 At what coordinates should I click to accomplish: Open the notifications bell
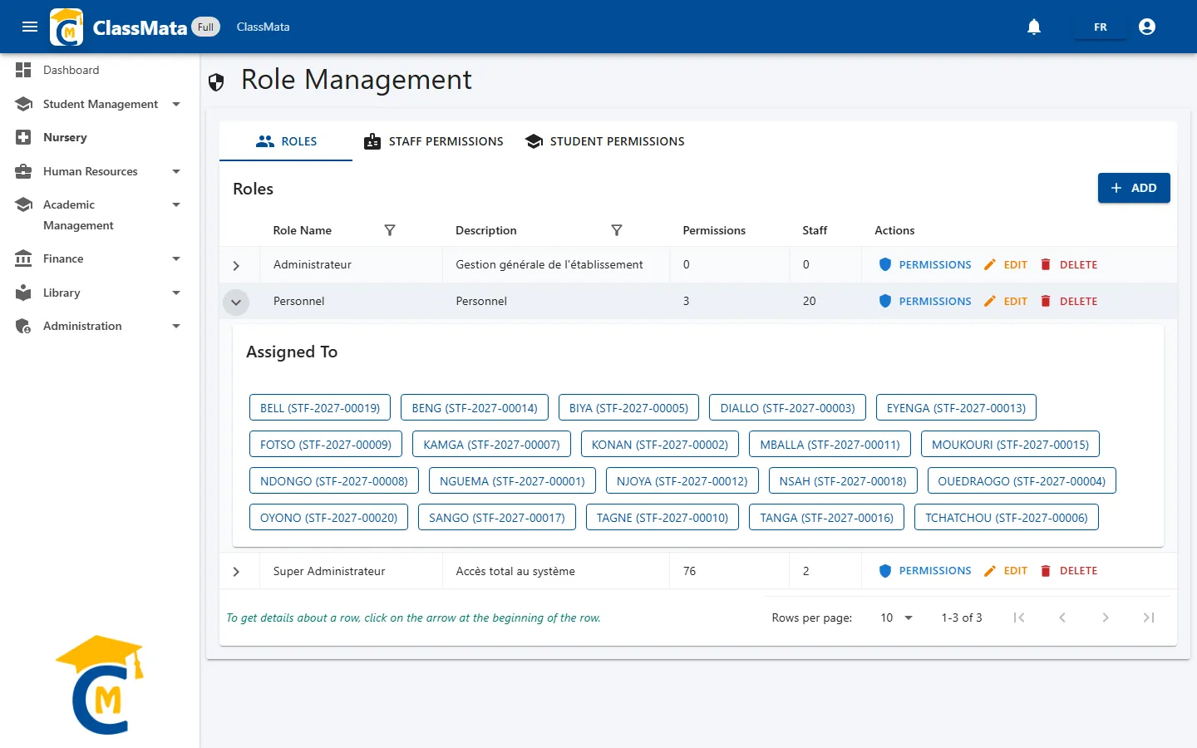point(1034,27)
